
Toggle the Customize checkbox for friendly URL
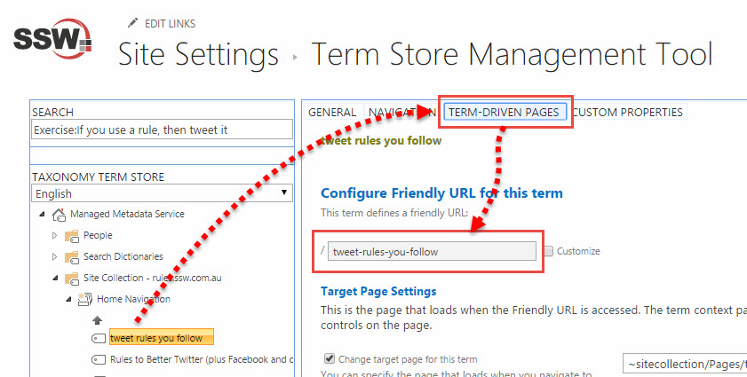[549, 252]
